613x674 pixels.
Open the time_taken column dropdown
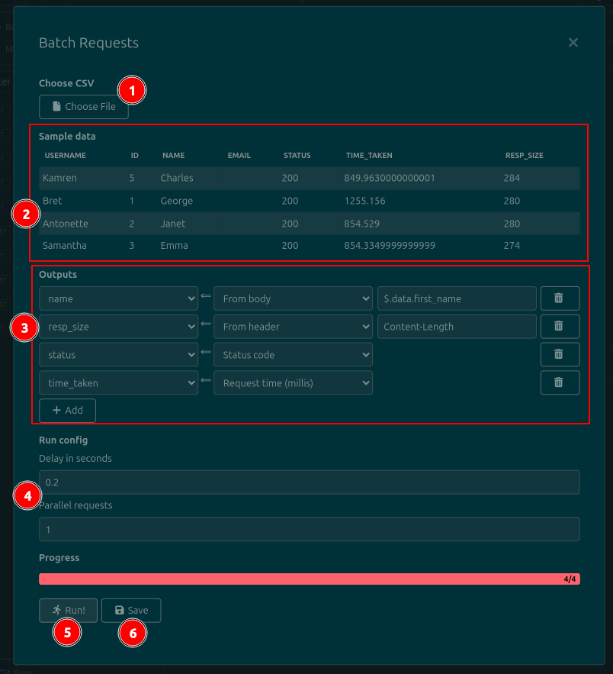(x=118, y=382)
